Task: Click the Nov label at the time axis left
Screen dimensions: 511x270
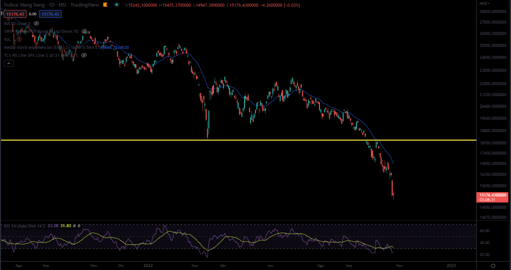Action: coord(94,266)
